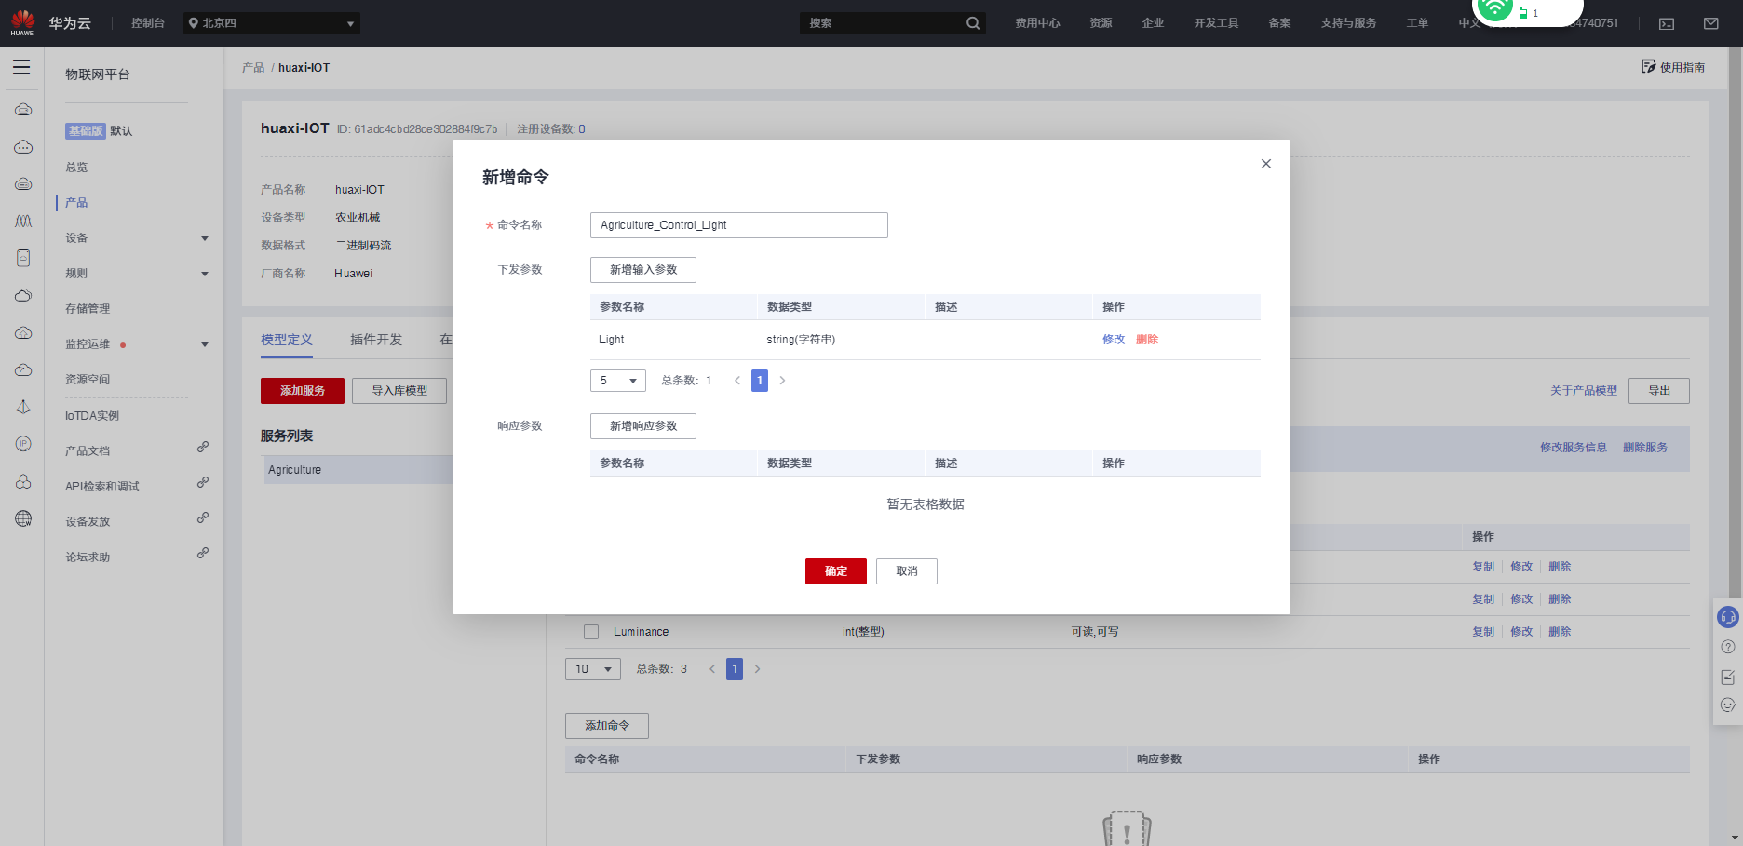Open IoTDA实例 in the sidebar
Screen dimensions: 1743x846
click(x=92, y=416)
